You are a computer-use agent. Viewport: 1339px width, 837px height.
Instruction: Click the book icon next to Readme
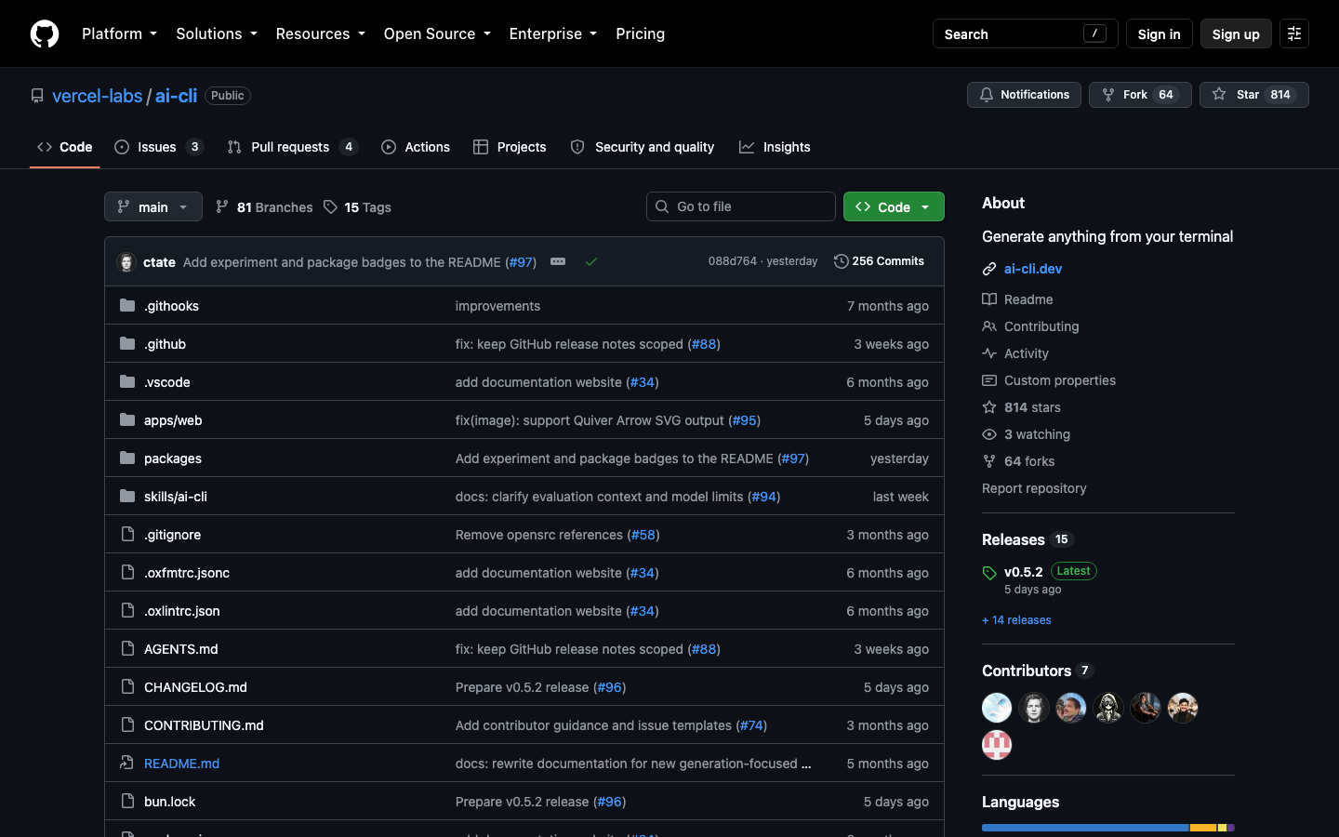point(989,299)
